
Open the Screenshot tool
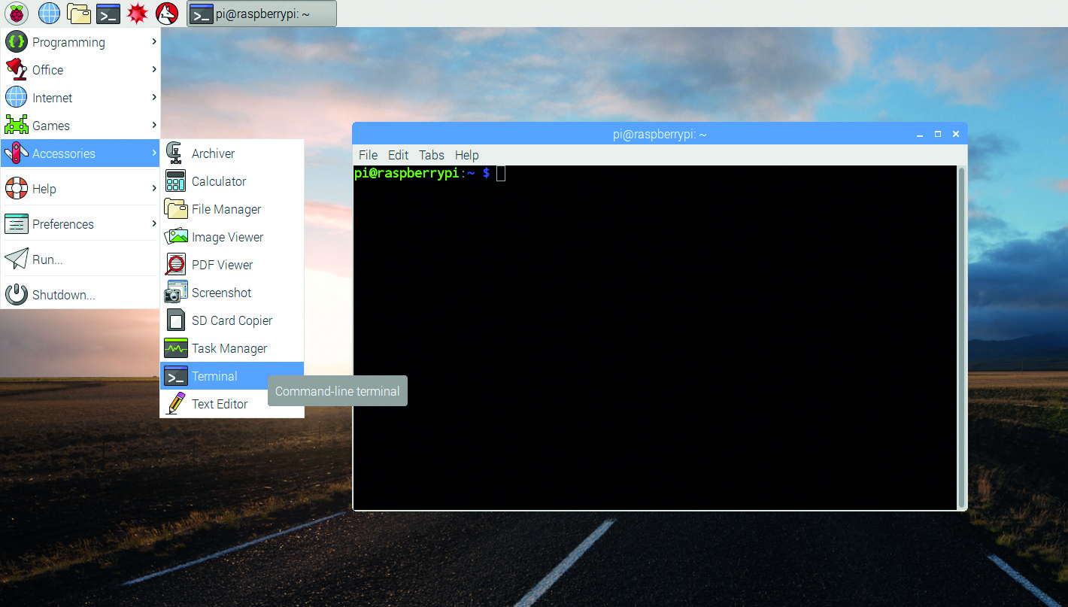pyautogui.click(x=222, y=293)
